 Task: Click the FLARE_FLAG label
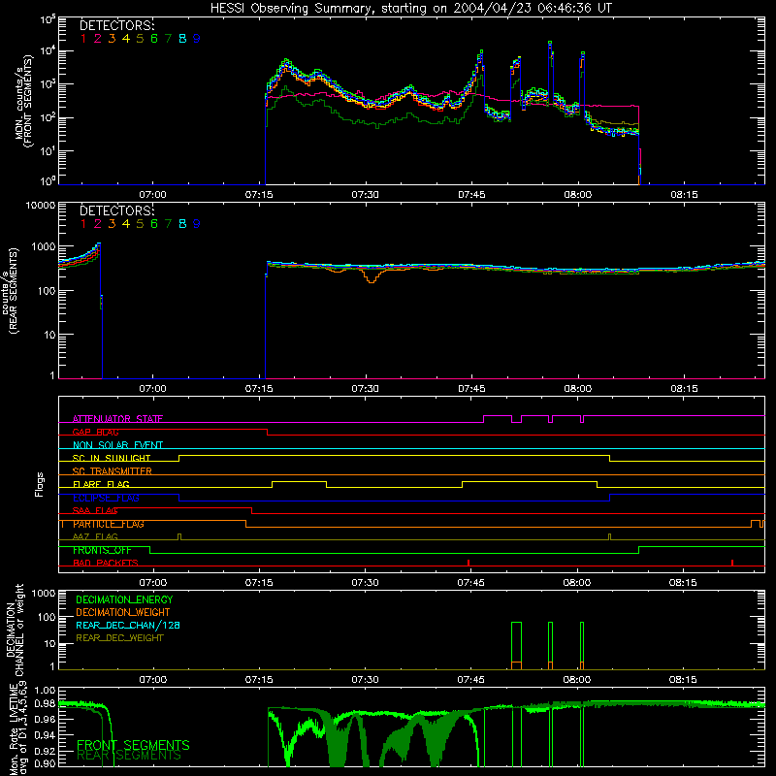pos(101,484)
